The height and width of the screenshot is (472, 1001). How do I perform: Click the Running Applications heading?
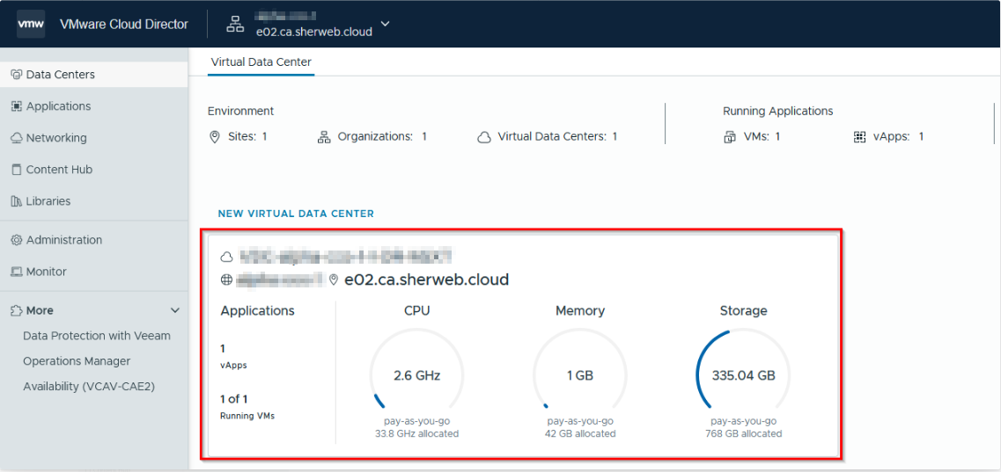[x=778, y=111]
